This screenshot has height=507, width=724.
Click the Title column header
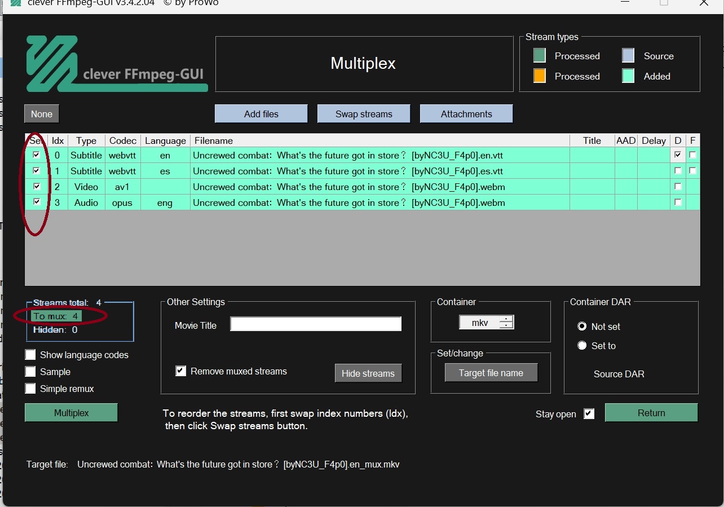coord(592,140)
